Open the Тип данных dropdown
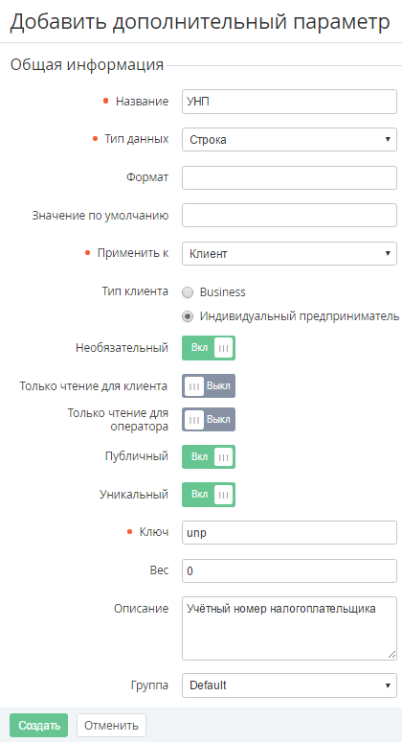Viewport: 402px width, 743px height. coord(289,140)
